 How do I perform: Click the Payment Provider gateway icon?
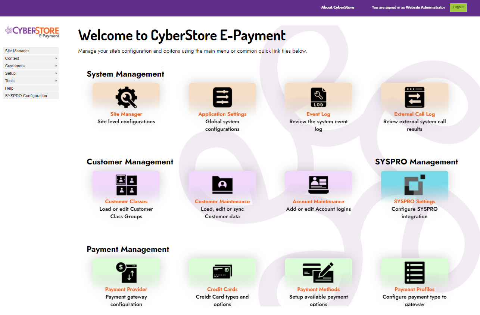pos(126,272)
